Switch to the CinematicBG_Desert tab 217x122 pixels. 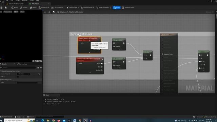point(16,4)
